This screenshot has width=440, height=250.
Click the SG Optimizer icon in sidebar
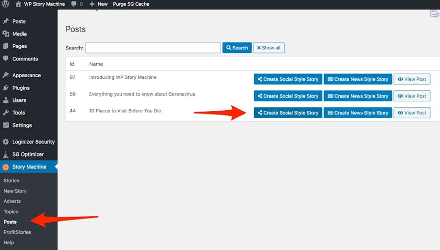6,154
